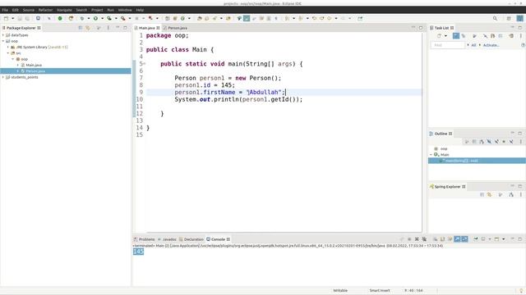The height and width of the screenshot is (295, 526).
Task: Open the Edit menu
Action: coord(16,10)
